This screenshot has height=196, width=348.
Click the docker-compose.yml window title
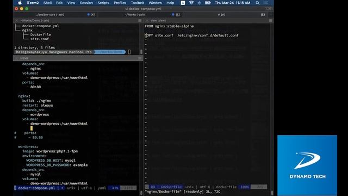point(143,9)
